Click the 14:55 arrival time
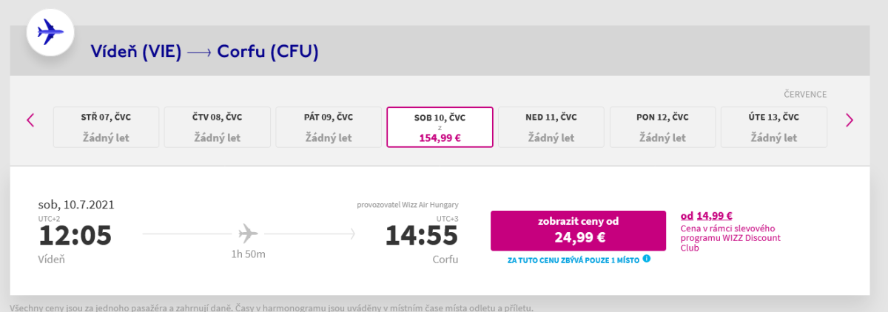Screen dimensions: 888x312 tap(421, 236)
